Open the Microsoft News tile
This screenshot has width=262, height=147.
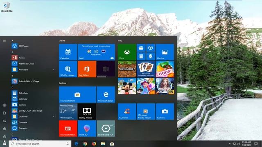68,129
